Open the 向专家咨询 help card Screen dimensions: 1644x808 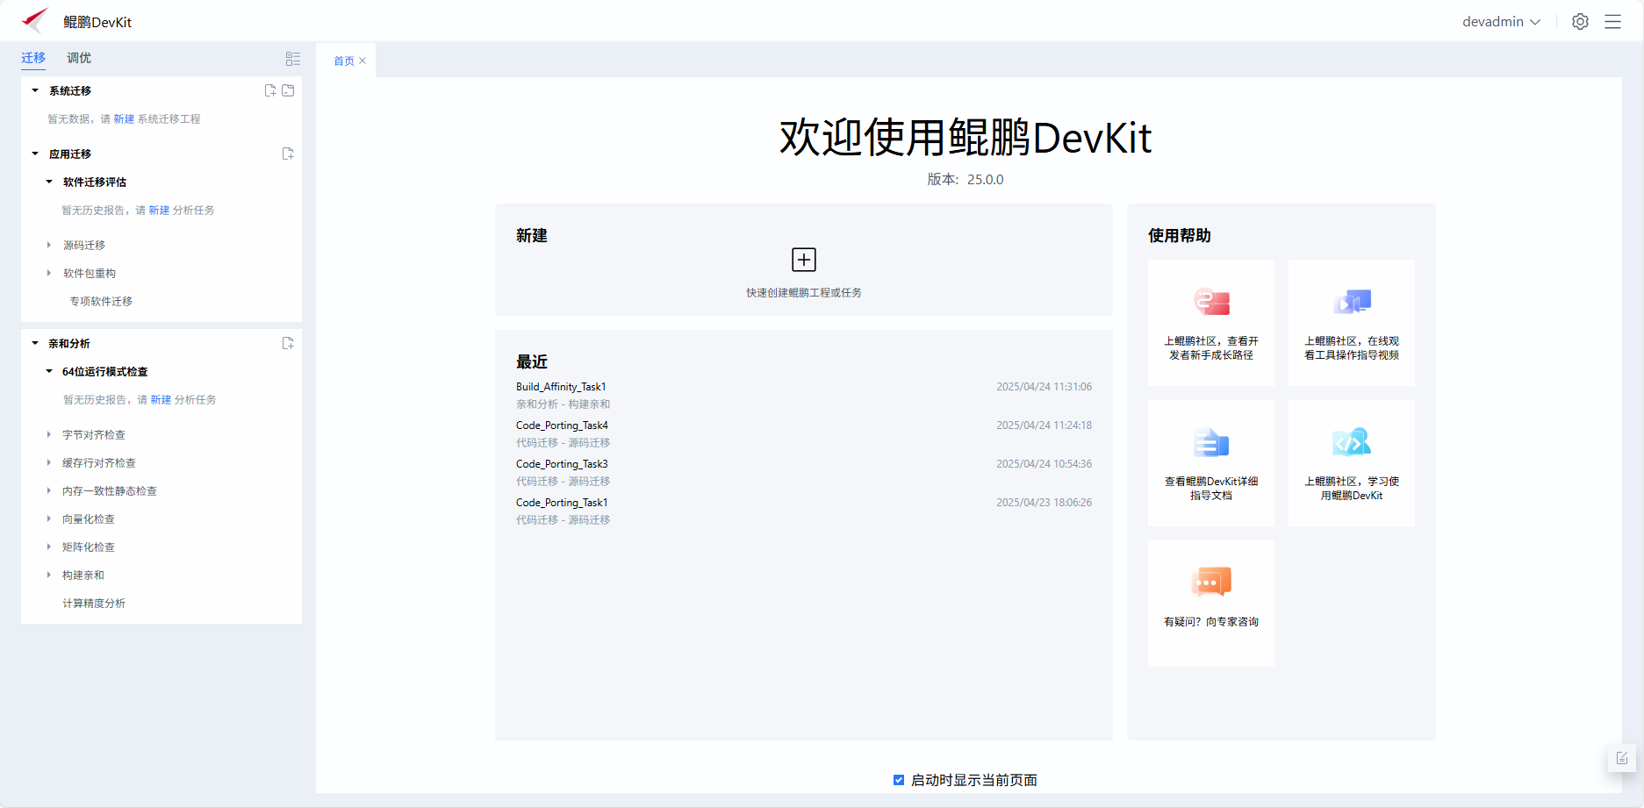click(1211, 604)
